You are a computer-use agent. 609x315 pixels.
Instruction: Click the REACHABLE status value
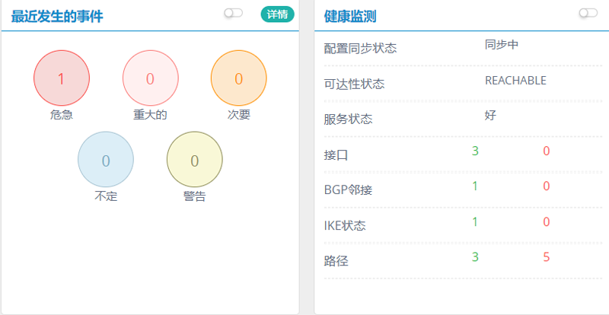tap(515, 80)
